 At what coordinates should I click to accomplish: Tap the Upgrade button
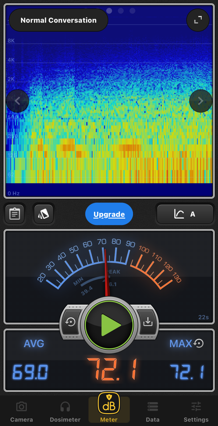pyautogui.click(x=109, y=214)
